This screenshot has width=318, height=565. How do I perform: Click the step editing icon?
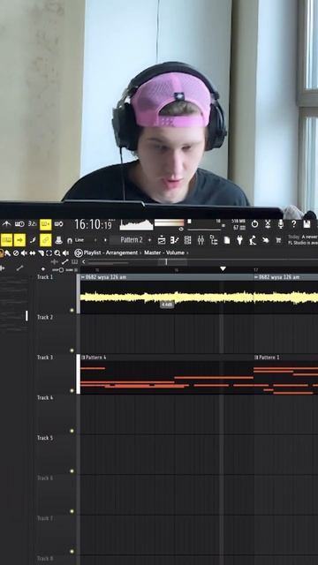33,240
